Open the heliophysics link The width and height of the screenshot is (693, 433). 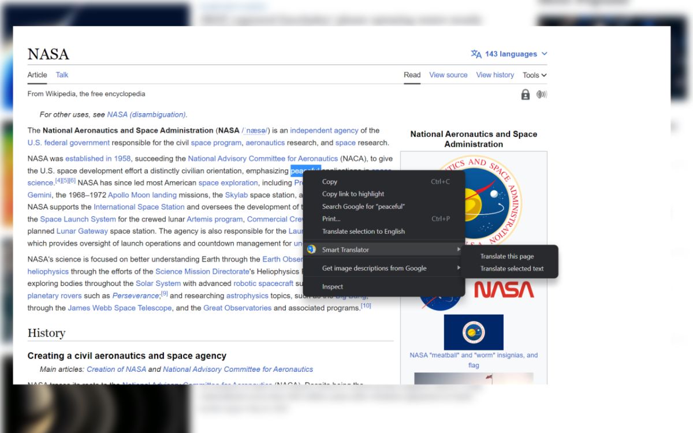48,271
